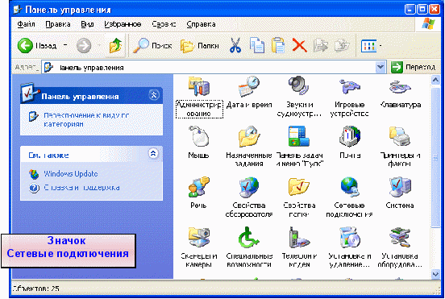The width and height of the screenshot is (445, 299).
Task: Open the Forward button history dropdown arrow
Action: point(99,45)
